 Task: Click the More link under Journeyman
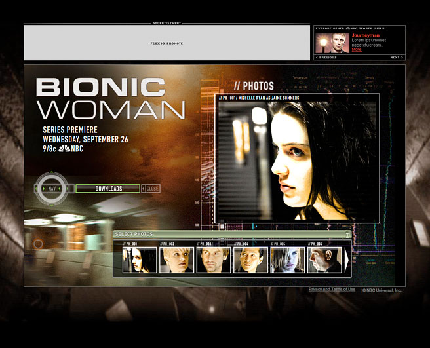357,50
